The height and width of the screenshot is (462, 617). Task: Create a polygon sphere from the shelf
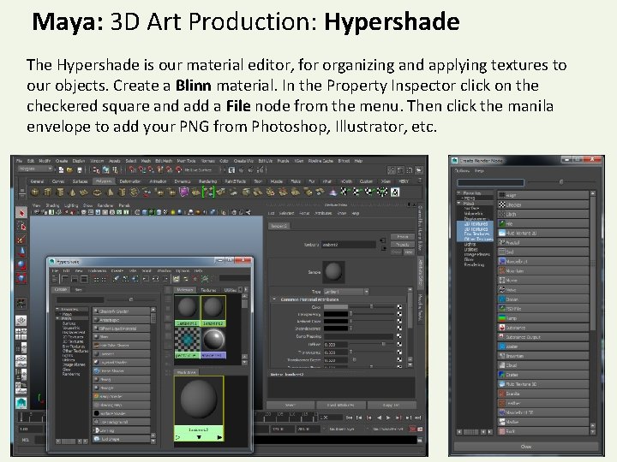35,192
